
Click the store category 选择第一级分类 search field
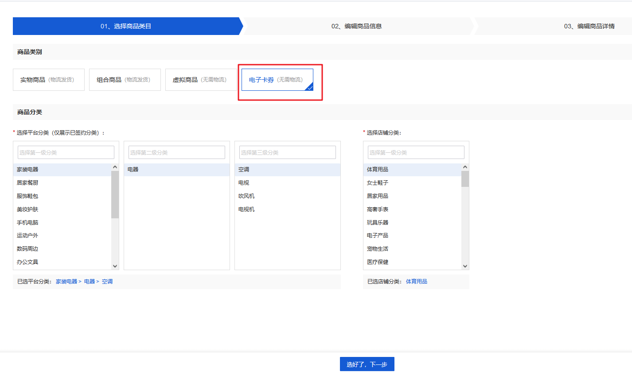416,152
